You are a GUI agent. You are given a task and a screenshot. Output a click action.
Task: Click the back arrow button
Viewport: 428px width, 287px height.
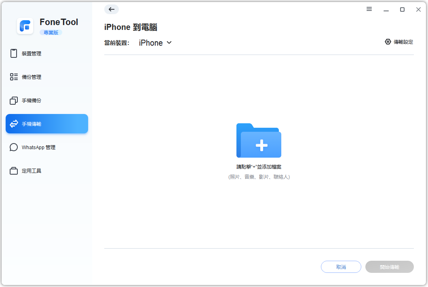112,9
